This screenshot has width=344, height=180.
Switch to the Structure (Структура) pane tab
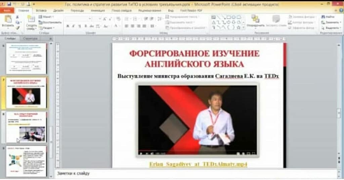[30, 39]
